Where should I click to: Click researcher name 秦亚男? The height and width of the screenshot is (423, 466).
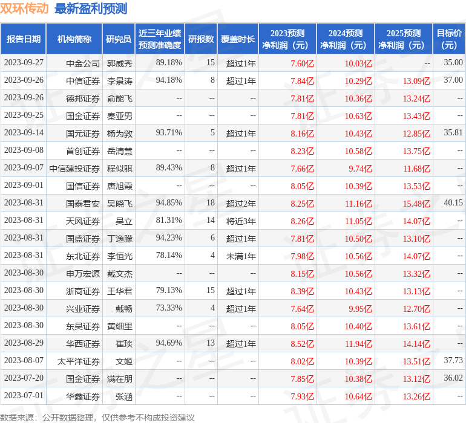pos(120,116)
